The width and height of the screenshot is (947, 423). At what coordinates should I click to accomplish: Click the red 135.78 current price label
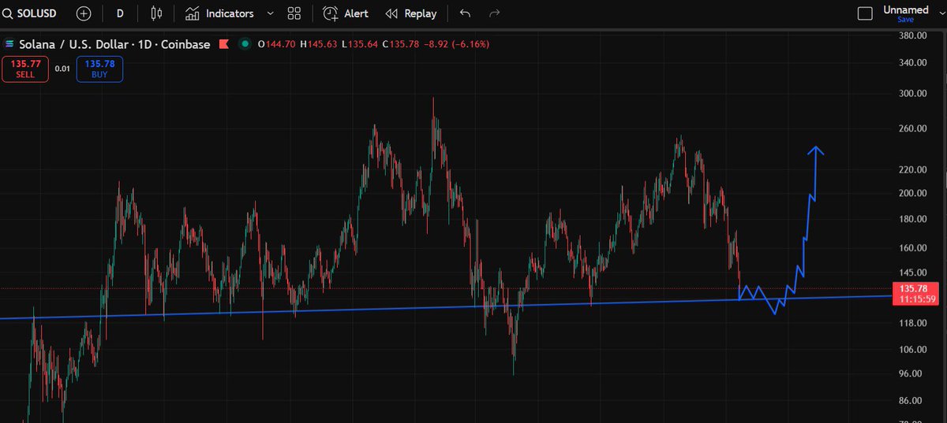[x=915, y=288]
